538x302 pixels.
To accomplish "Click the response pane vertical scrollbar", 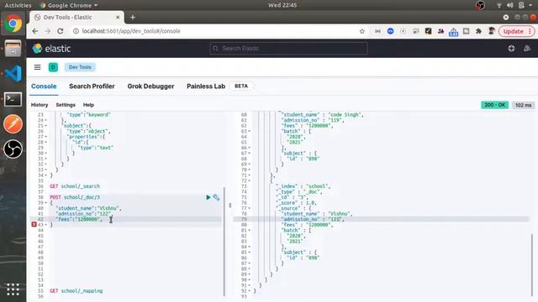I will coord(532,264).
